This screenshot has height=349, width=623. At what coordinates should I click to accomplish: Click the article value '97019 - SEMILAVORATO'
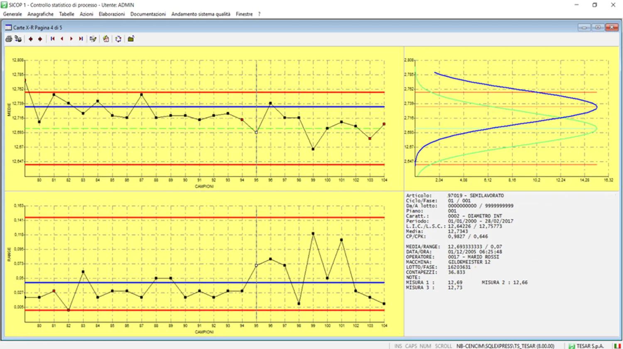point(476,195)
